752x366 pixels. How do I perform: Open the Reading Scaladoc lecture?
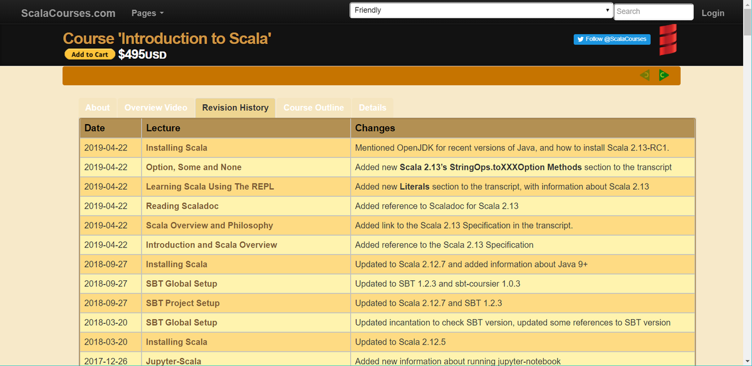point(182,206)
